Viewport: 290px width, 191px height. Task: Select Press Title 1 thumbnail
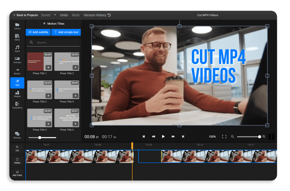tap(40, 62)
